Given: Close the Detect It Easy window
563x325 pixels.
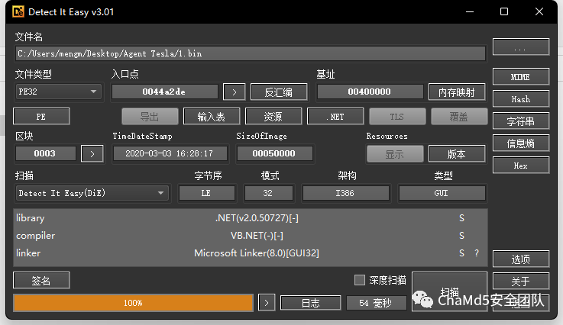Looking at the screenshot, I should [539, 12].
